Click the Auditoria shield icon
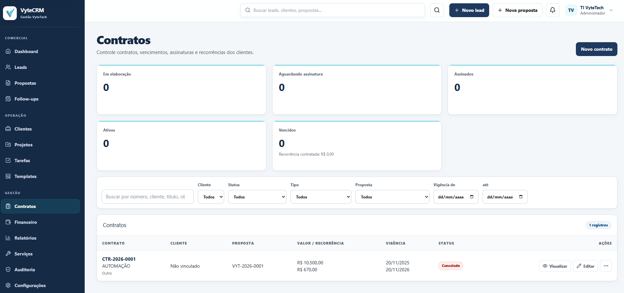This screenshot has width=624, height=293. (x=8, y=270)
